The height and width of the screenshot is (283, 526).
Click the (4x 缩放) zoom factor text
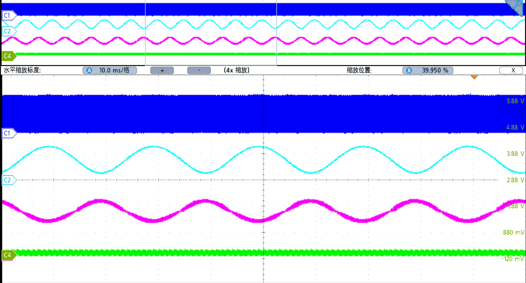pos(237,71)
